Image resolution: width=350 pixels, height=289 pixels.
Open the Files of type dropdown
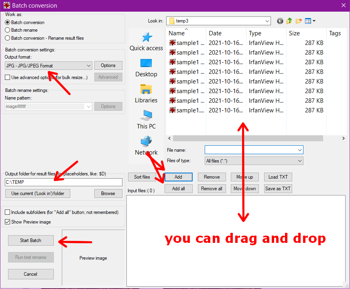point(254,161)
